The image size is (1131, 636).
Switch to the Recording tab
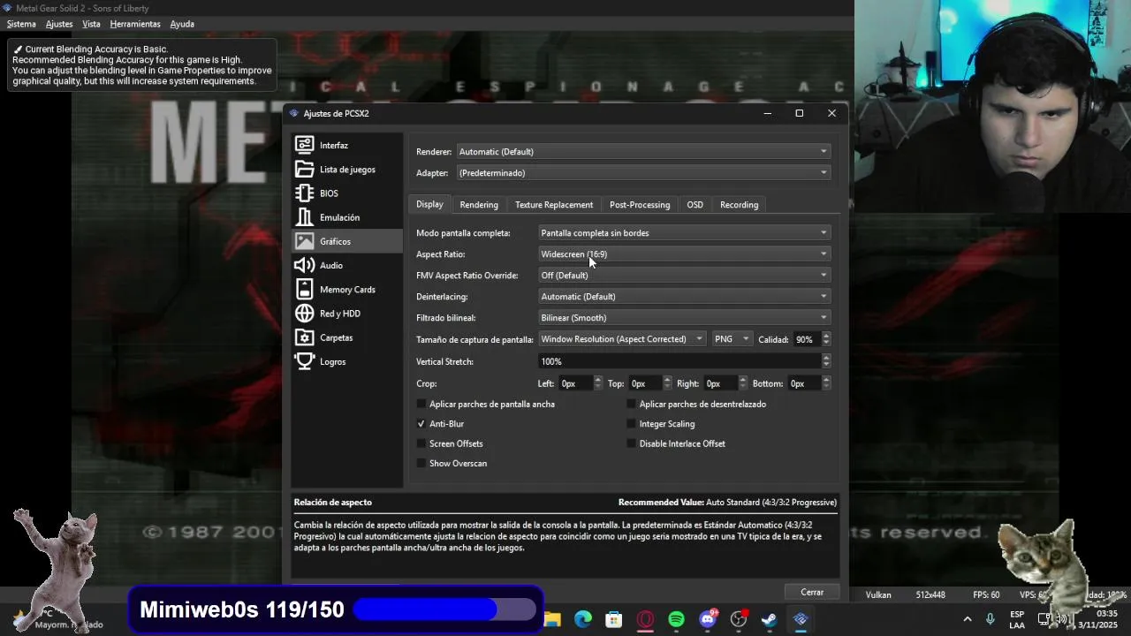click(x=740, y=205)
